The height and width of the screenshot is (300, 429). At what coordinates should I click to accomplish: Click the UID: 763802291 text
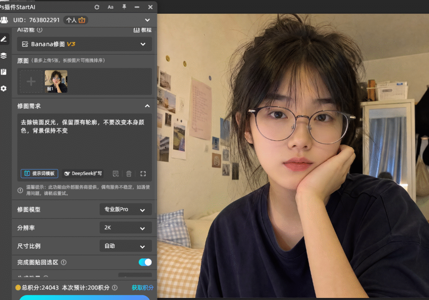coord(36,20)
